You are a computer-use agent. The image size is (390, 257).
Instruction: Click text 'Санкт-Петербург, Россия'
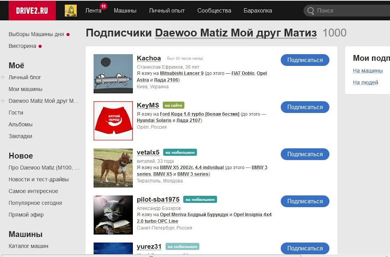click(165, 228)
